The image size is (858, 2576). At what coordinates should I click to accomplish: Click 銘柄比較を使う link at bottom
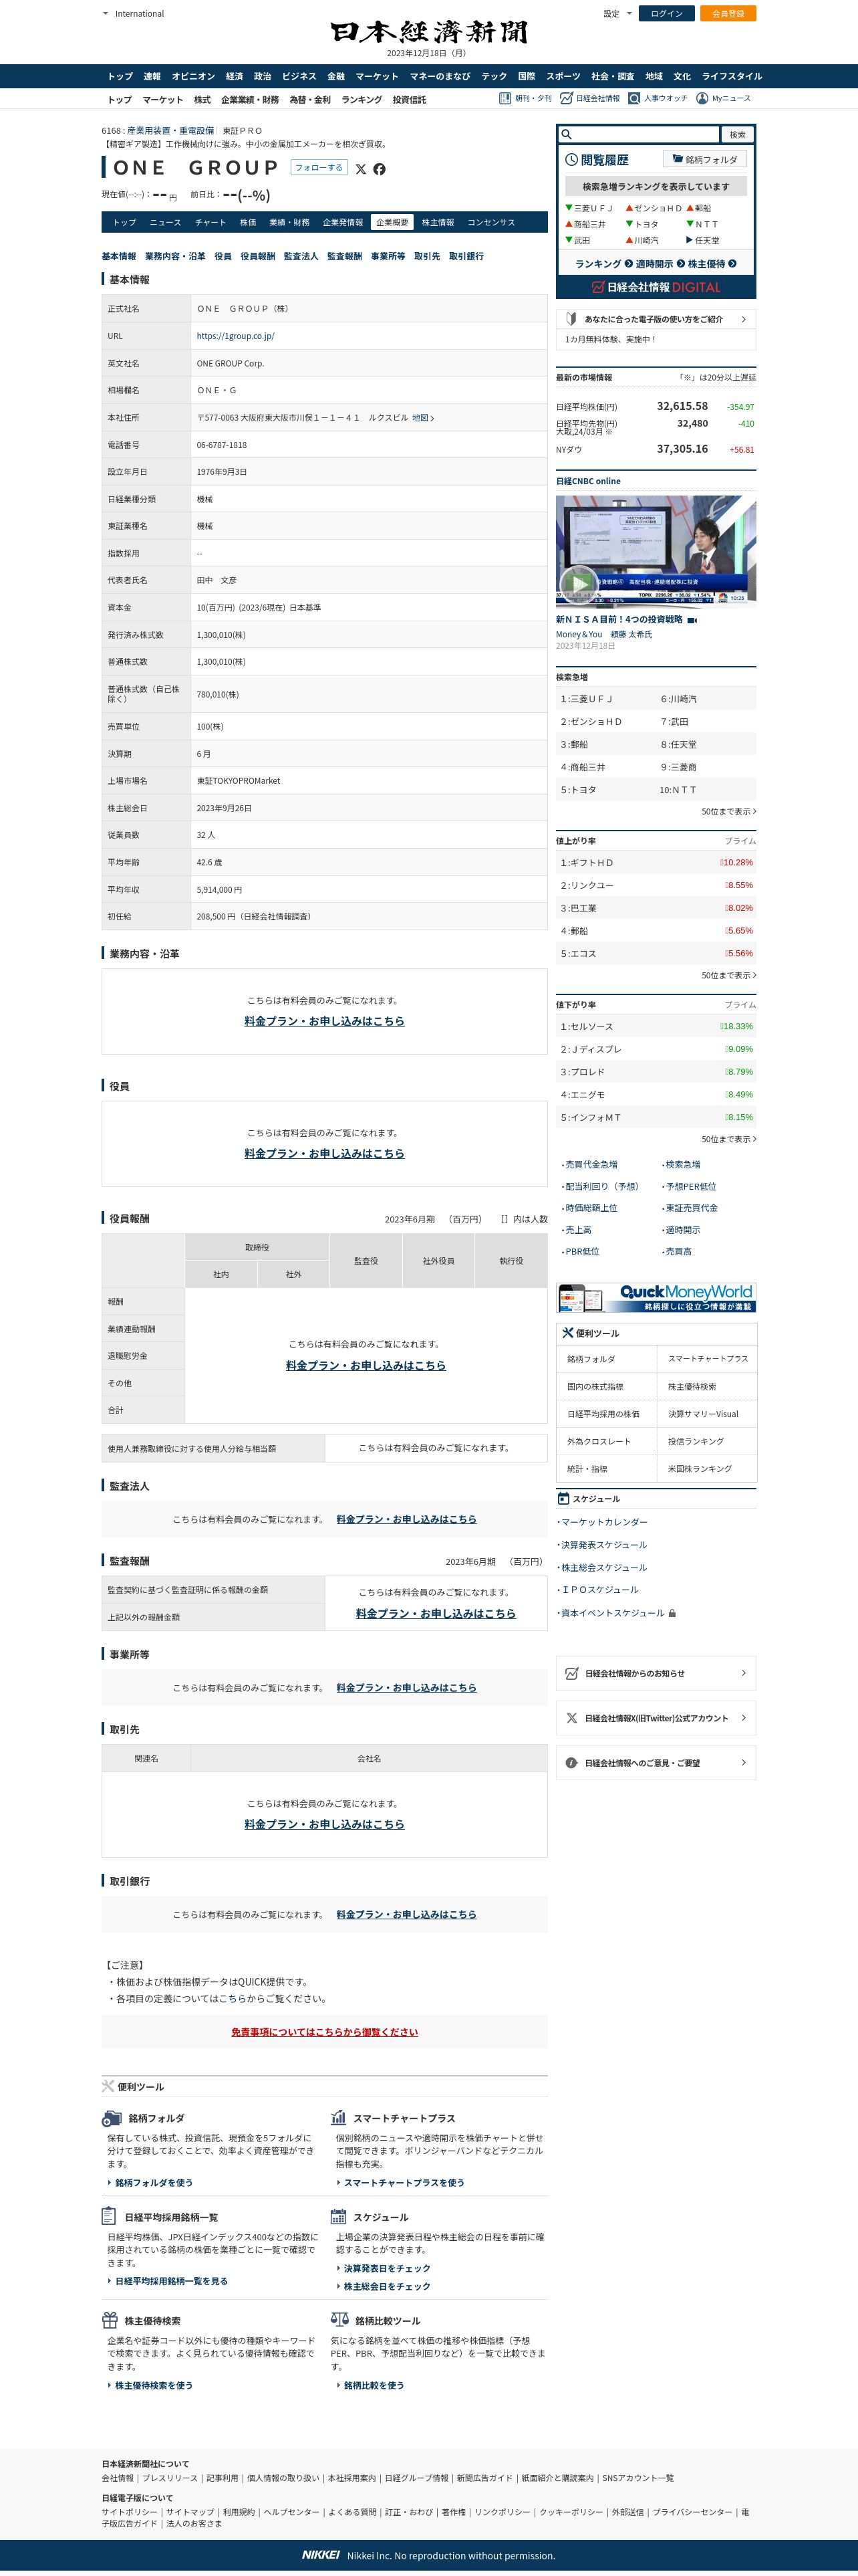(374, 2385)
